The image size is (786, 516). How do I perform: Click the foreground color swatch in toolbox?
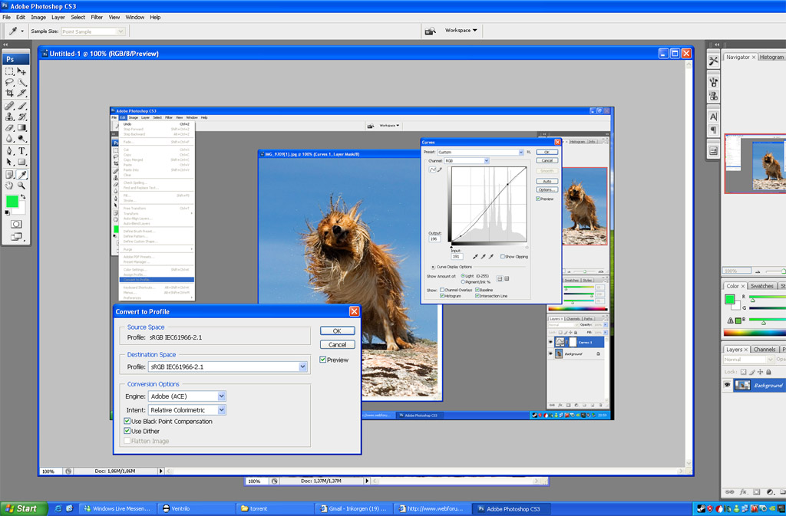click(12, 201)
